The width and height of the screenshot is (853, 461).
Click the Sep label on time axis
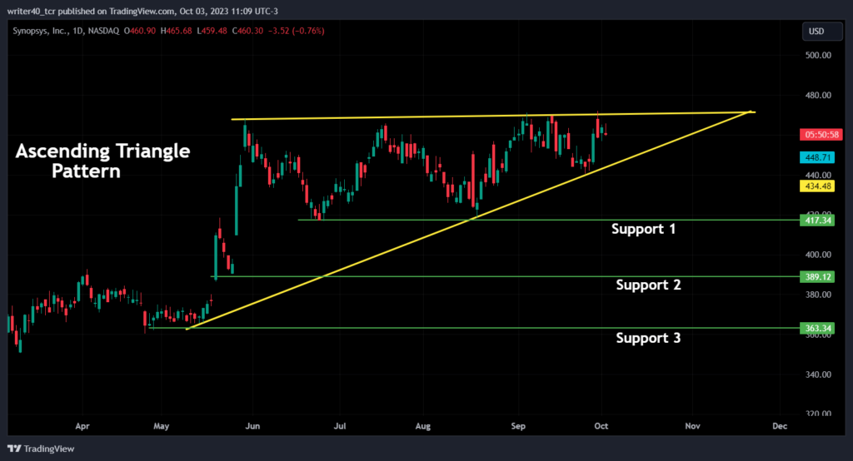tap(518, 426)
